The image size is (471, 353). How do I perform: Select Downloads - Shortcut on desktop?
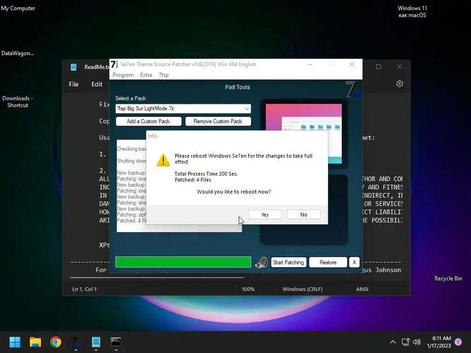tap(17, 102)
